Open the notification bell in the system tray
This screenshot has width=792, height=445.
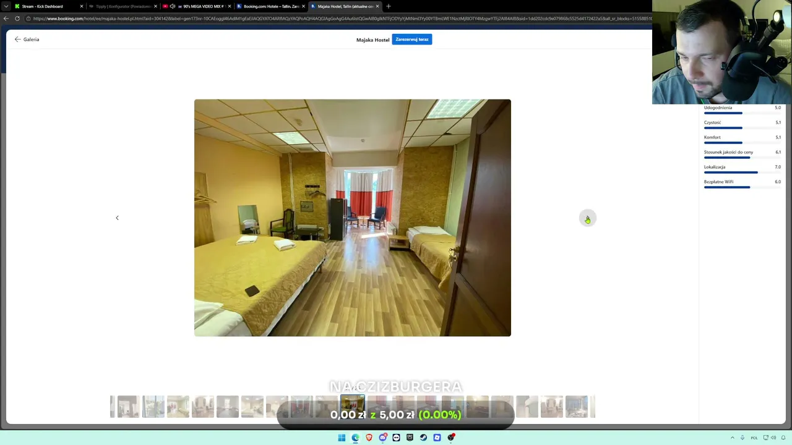coord(783,438)
